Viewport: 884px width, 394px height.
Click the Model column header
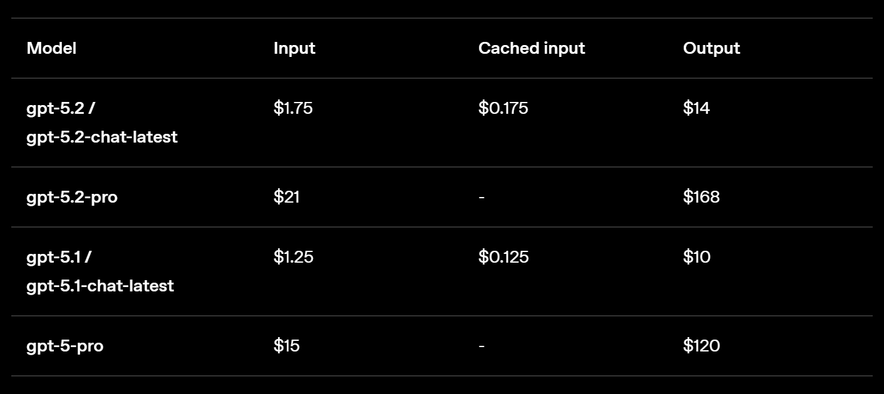coord(51,48)
